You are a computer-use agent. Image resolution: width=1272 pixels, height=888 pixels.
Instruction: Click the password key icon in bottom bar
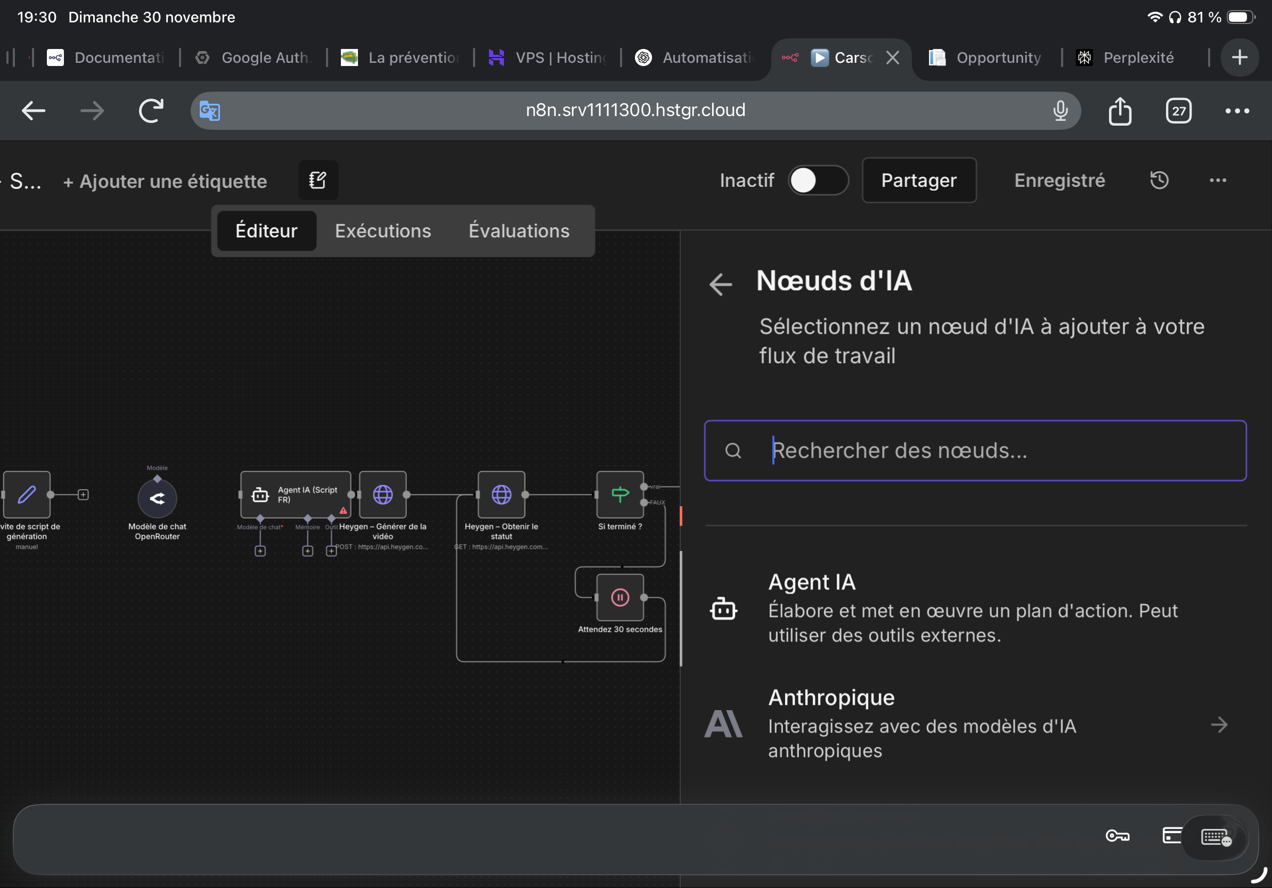[1117, 836]
